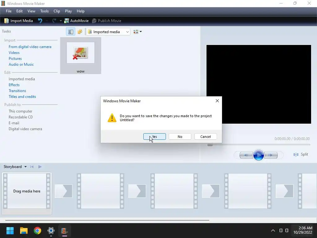This screenshot has height=238, width=317.
Task: Click the taskbar clock showing 2:36 AM
Action: point(303,230)
